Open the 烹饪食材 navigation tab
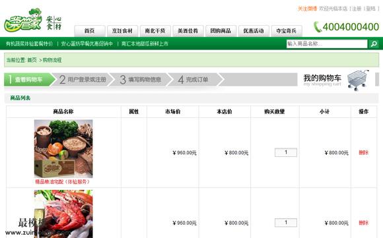This screenshot has height=238, width=383. pyautogui.click(x=122, y=31)
